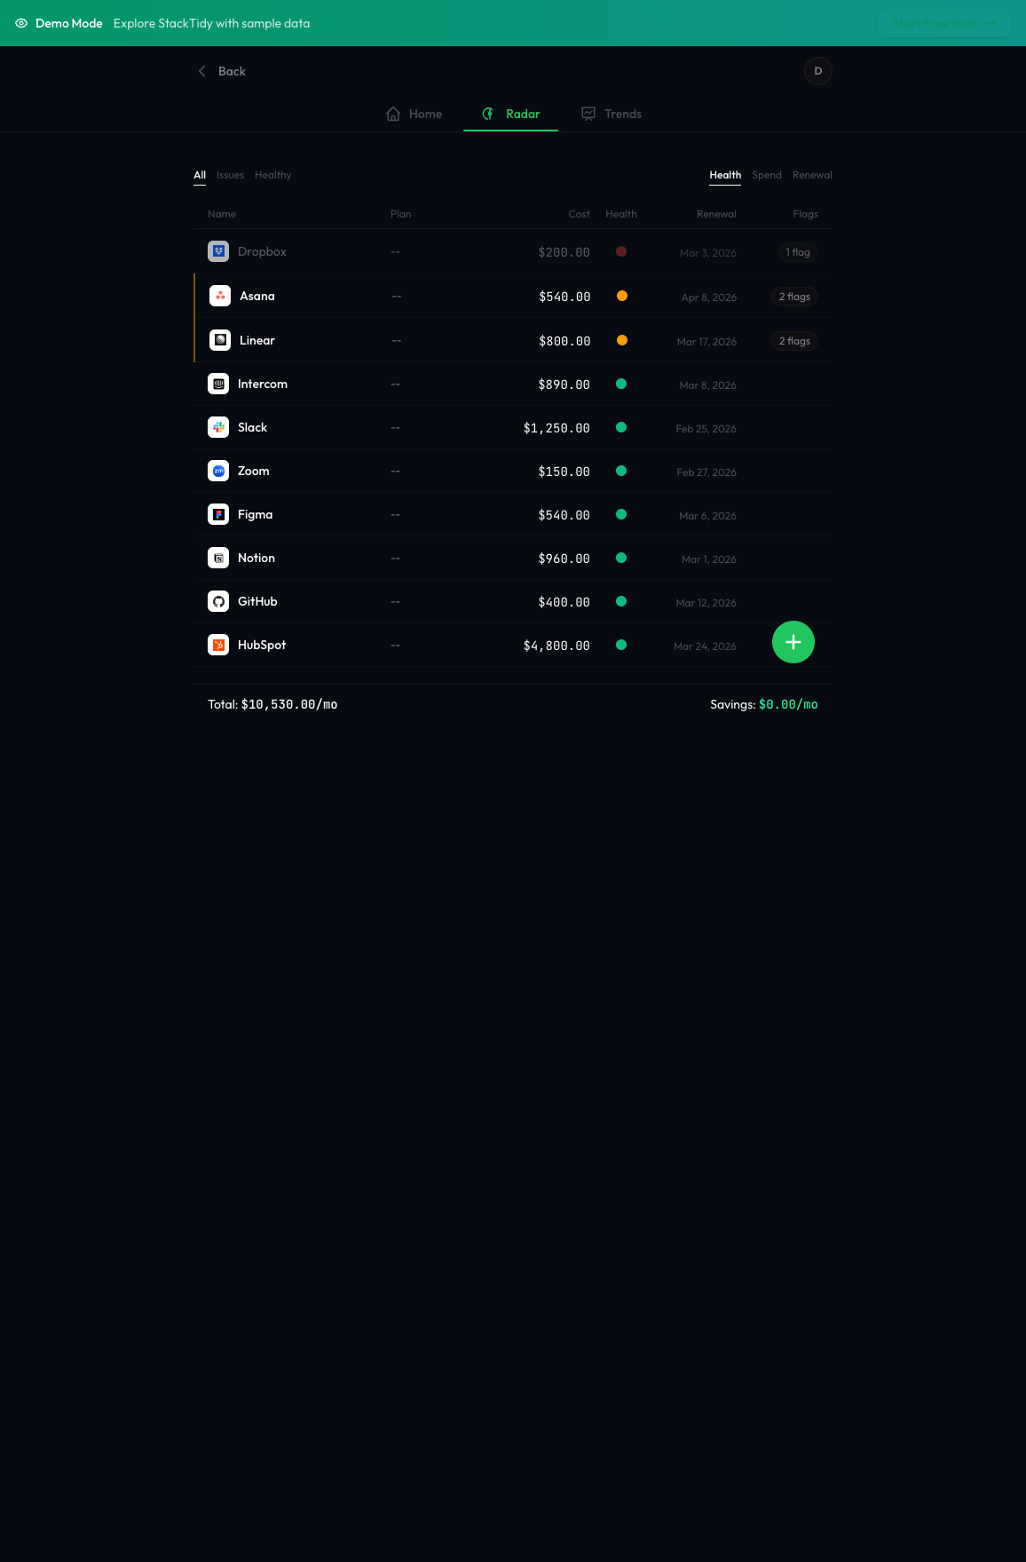The image size is (1026, 1562).
Task: Click the Zoom app icon
Action: pyautogui.click(x=218, y=471)
